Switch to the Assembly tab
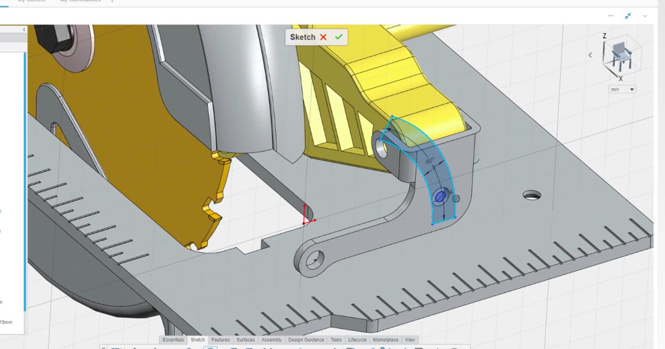The width and height of the screenshot is (665, 349). tap(272, 340)
